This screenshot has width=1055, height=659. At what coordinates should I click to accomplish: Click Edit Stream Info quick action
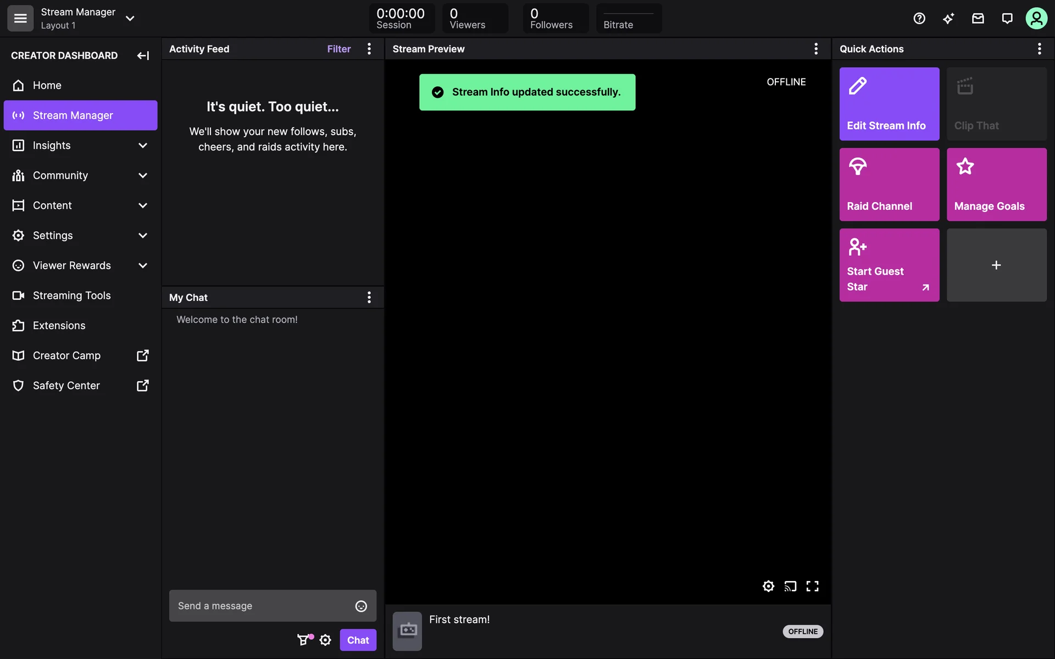coord(889,104)
